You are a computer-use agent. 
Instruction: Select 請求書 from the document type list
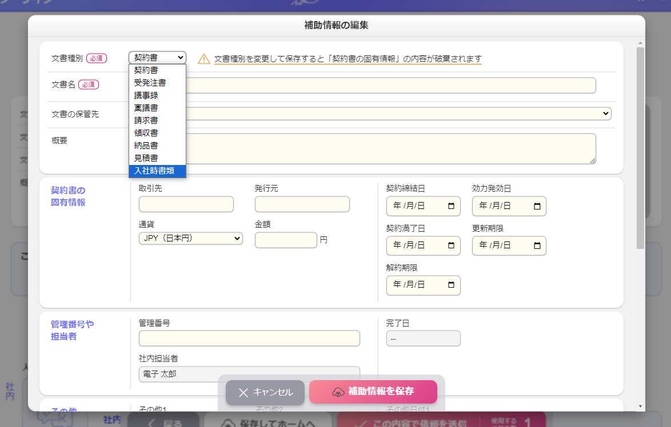157,120
